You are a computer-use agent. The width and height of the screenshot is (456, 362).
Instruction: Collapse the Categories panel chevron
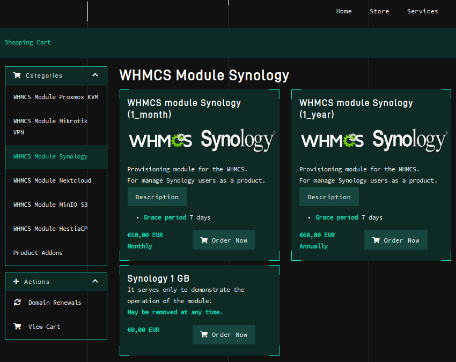pyautogui.click(x=95, y=75)
